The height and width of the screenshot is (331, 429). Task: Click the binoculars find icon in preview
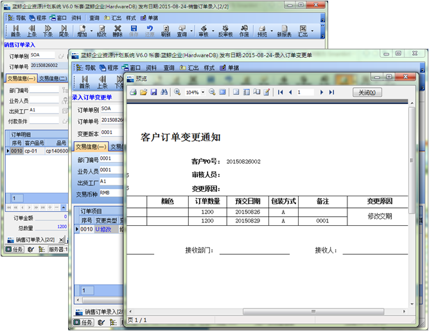click(164, 92)
